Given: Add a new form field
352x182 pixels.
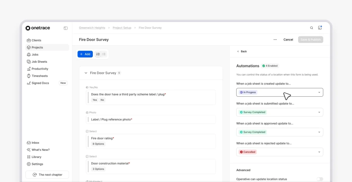Looking at the screenshot, I should click(85, 54).
